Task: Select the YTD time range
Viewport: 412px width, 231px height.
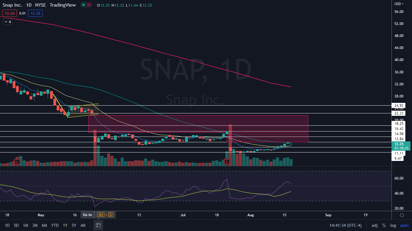Action: coord(55,225)
